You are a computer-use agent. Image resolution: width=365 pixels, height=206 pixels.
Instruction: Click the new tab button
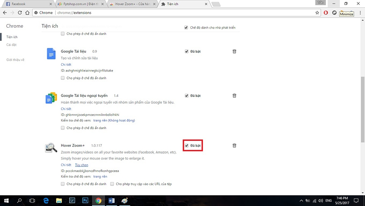coord(216,4)
